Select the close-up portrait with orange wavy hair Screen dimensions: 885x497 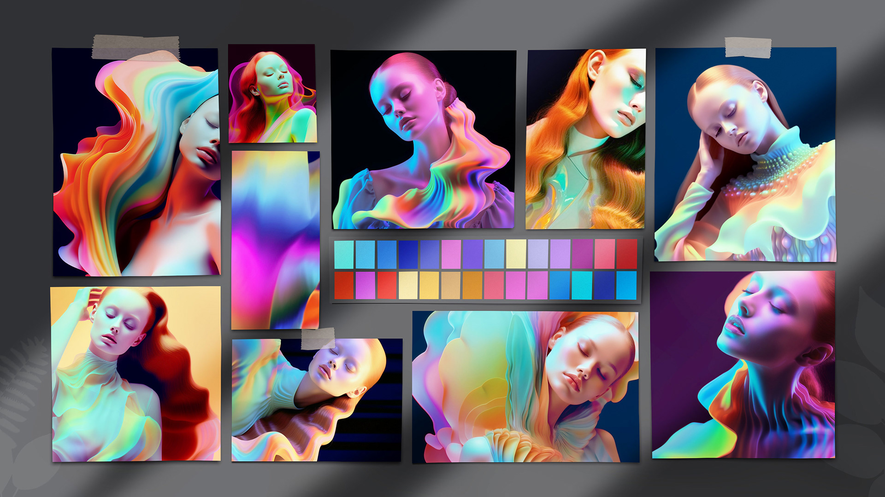coord(586,139)
